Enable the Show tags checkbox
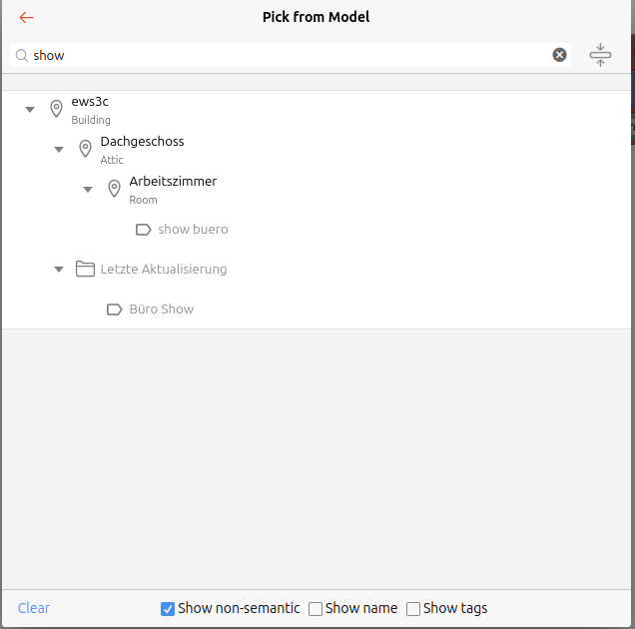The height and width of the screenshot is (629, 635). point(413,609)
